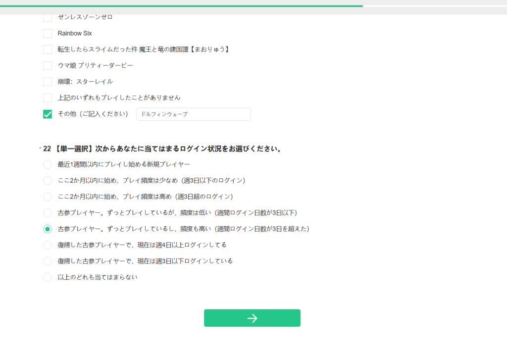This screenshot has width=507, height=352.
Task: Click the green next arrow button
Action: pyautogui.click(x=252, y=318)
